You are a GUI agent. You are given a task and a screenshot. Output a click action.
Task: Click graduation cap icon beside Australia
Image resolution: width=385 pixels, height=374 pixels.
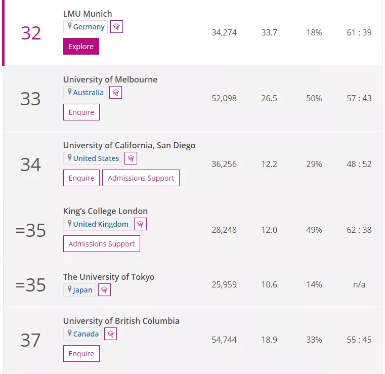(x=116, y=93)
